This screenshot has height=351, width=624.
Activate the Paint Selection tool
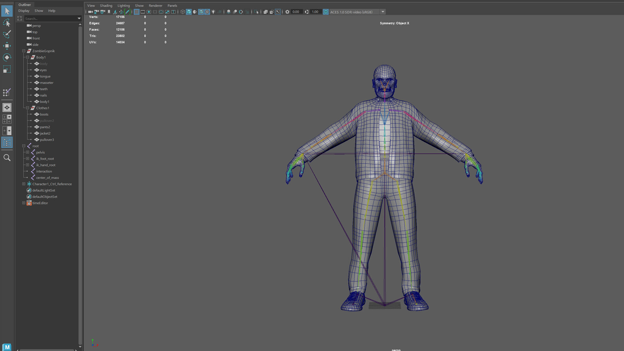7,34
